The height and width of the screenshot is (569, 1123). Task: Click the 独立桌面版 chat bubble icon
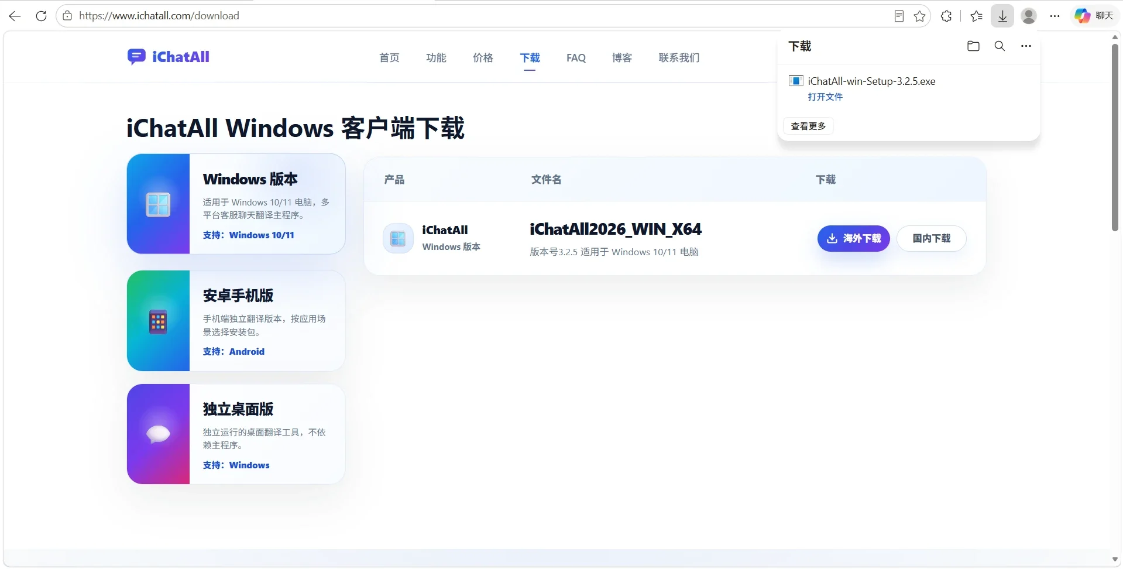click(158, 434)
